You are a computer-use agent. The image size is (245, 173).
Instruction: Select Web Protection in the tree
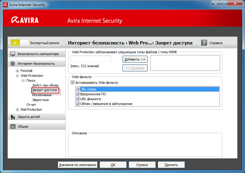point(32,76)
